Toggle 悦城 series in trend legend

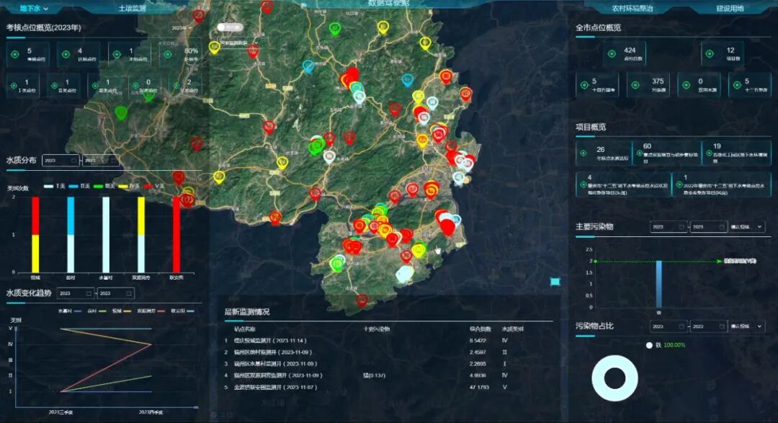[x=122, y=311]
